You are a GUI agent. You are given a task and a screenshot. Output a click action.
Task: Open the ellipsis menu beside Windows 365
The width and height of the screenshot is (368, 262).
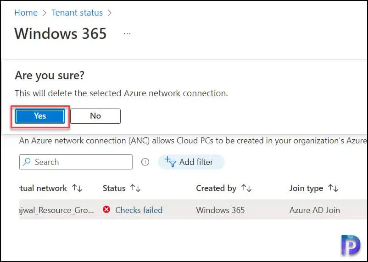point(127,34)
